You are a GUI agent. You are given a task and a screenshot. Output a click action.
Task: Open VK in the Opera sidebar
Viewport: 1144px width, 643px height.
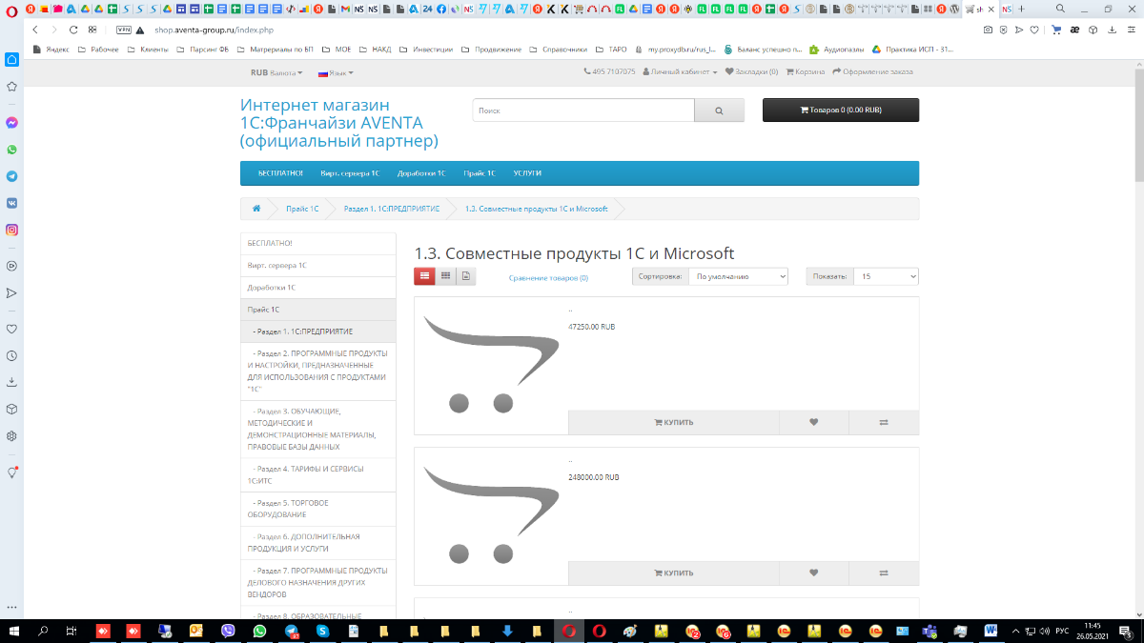click(12, 203)
